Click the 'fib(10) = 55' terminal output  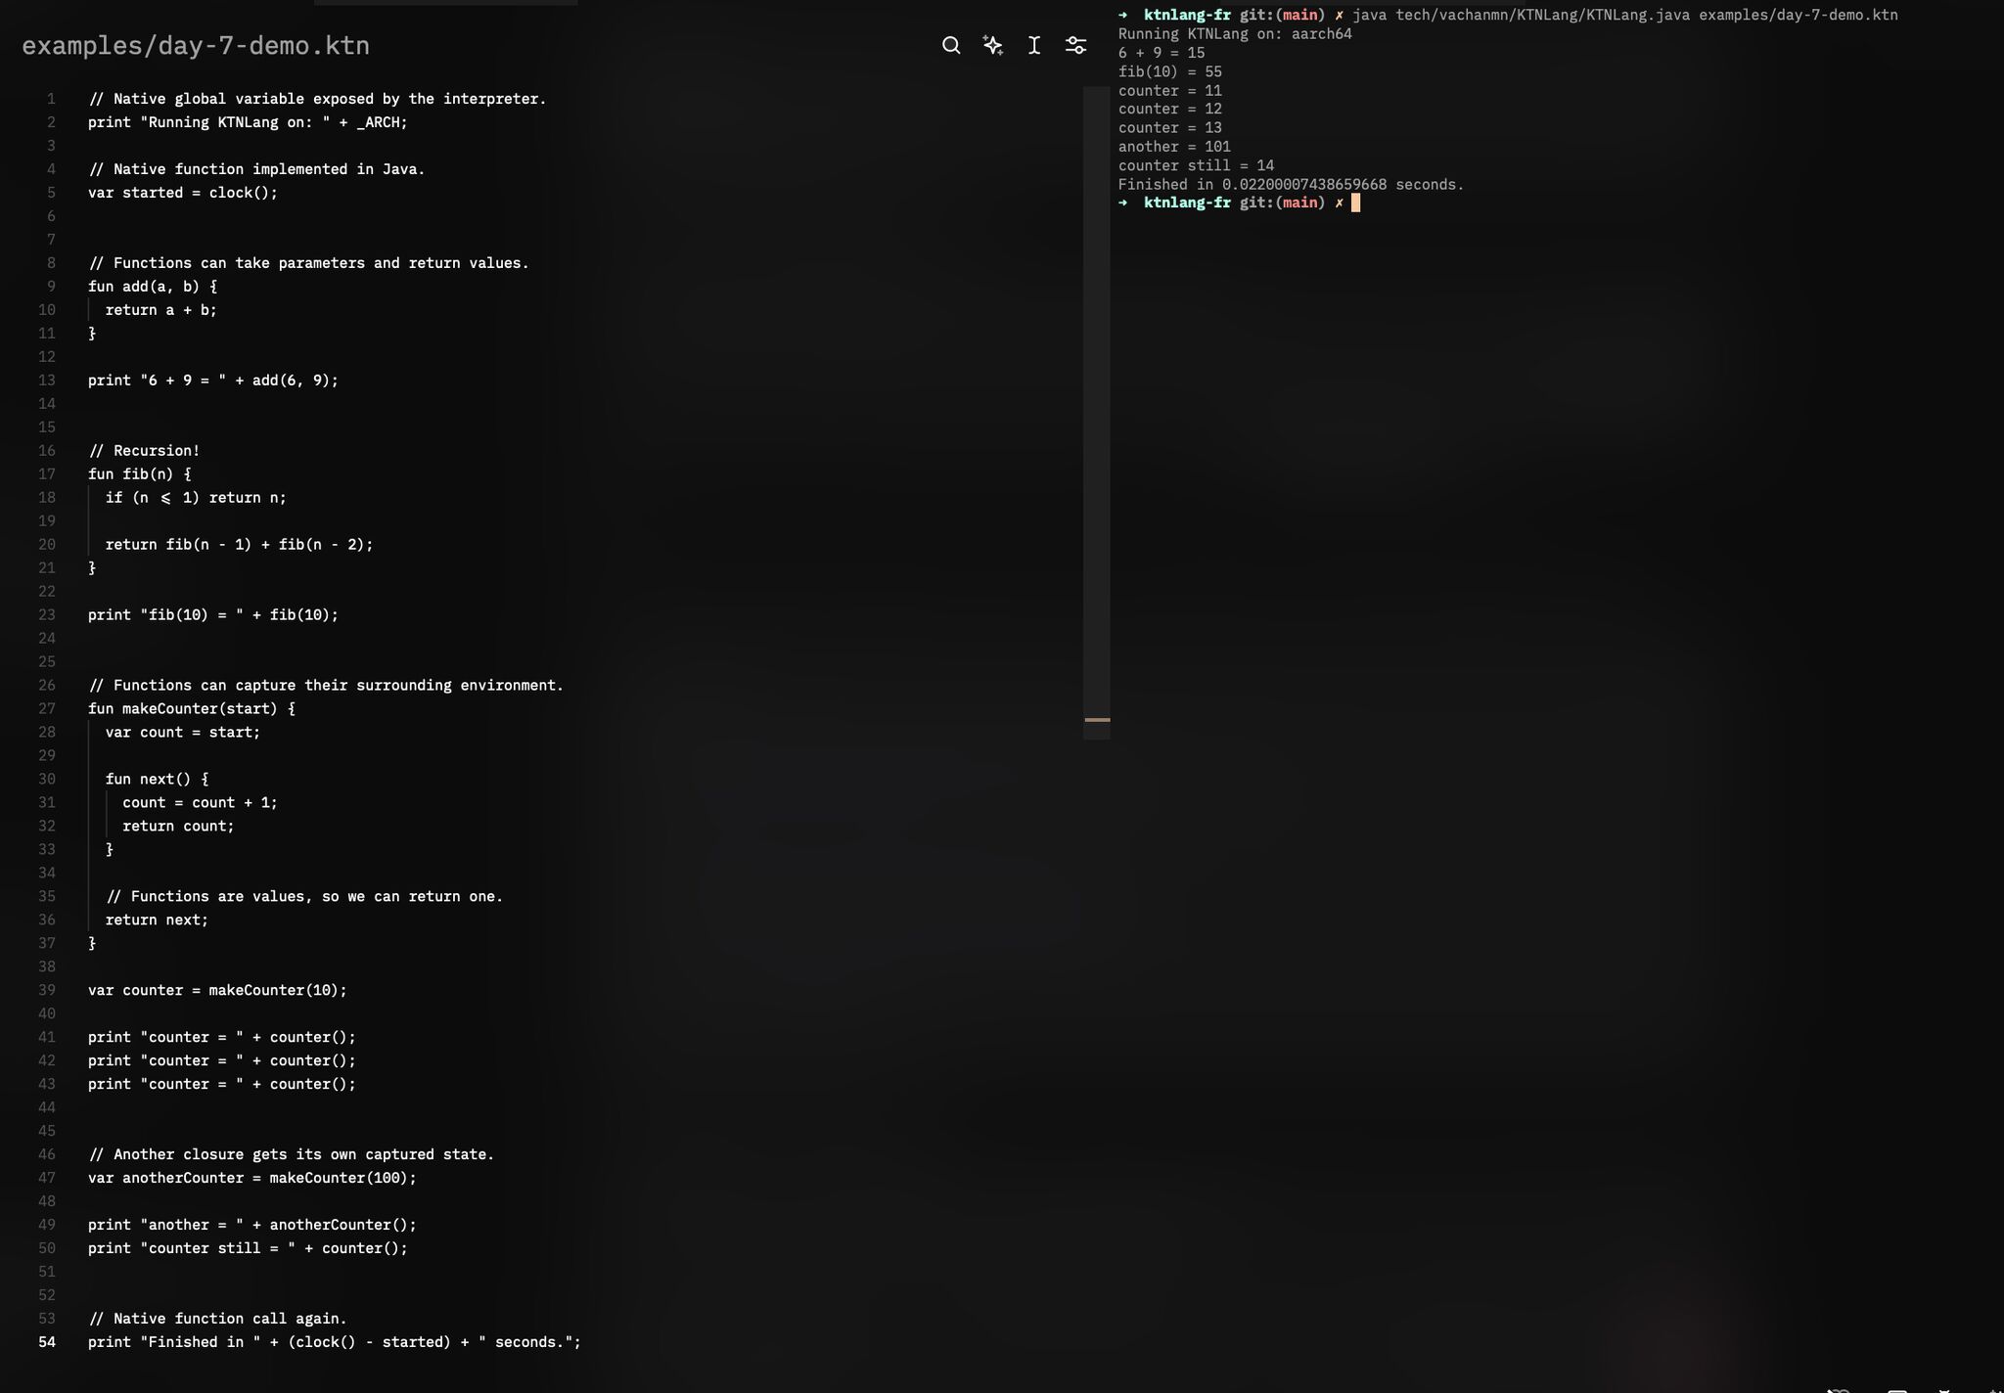click(1170, 71)
